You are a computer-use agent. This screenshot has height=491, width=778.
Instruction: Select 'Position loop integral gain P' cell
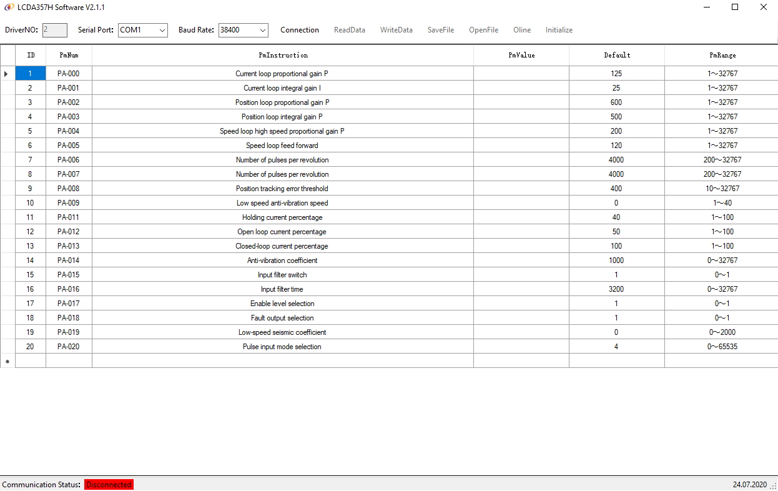coord(283,117)
